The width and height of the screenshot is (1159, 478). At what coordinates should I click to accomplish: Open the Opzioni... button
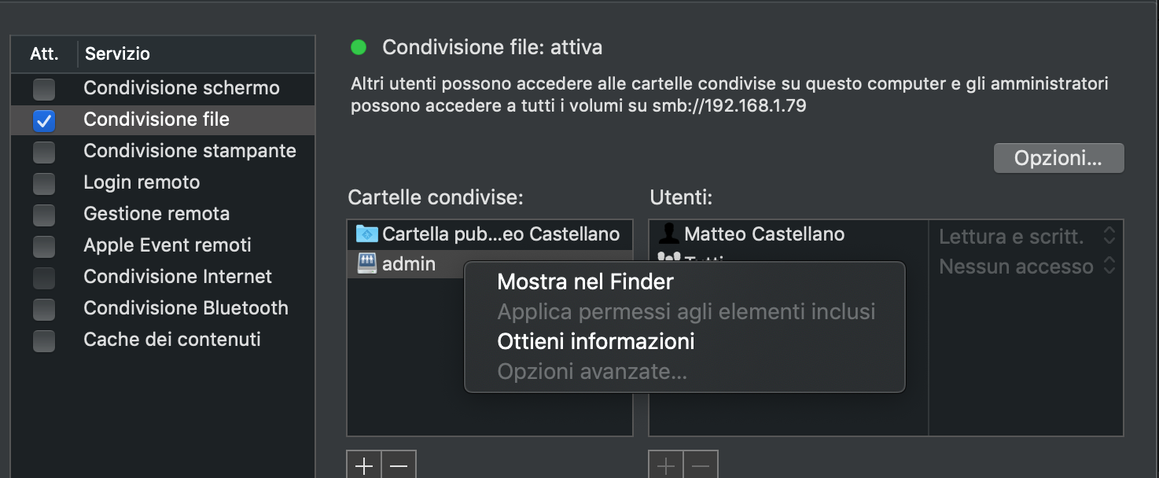[1058, 158]
